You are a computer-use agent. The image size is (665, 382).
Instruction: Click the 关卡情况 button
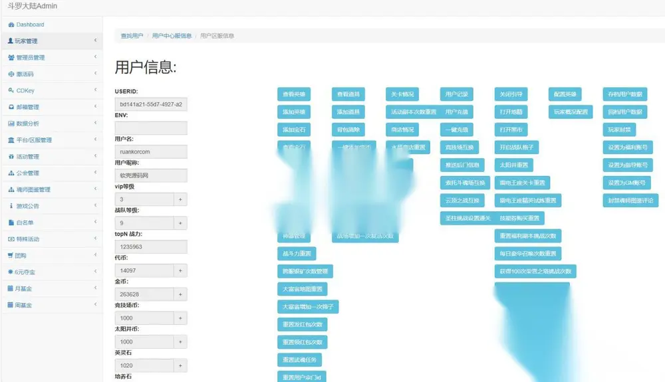coord(402,94)
